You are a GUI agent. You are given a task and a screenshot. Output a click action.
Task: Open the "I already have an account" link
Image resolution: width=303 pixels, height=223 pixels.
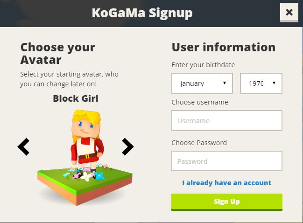tap(227, 183)
